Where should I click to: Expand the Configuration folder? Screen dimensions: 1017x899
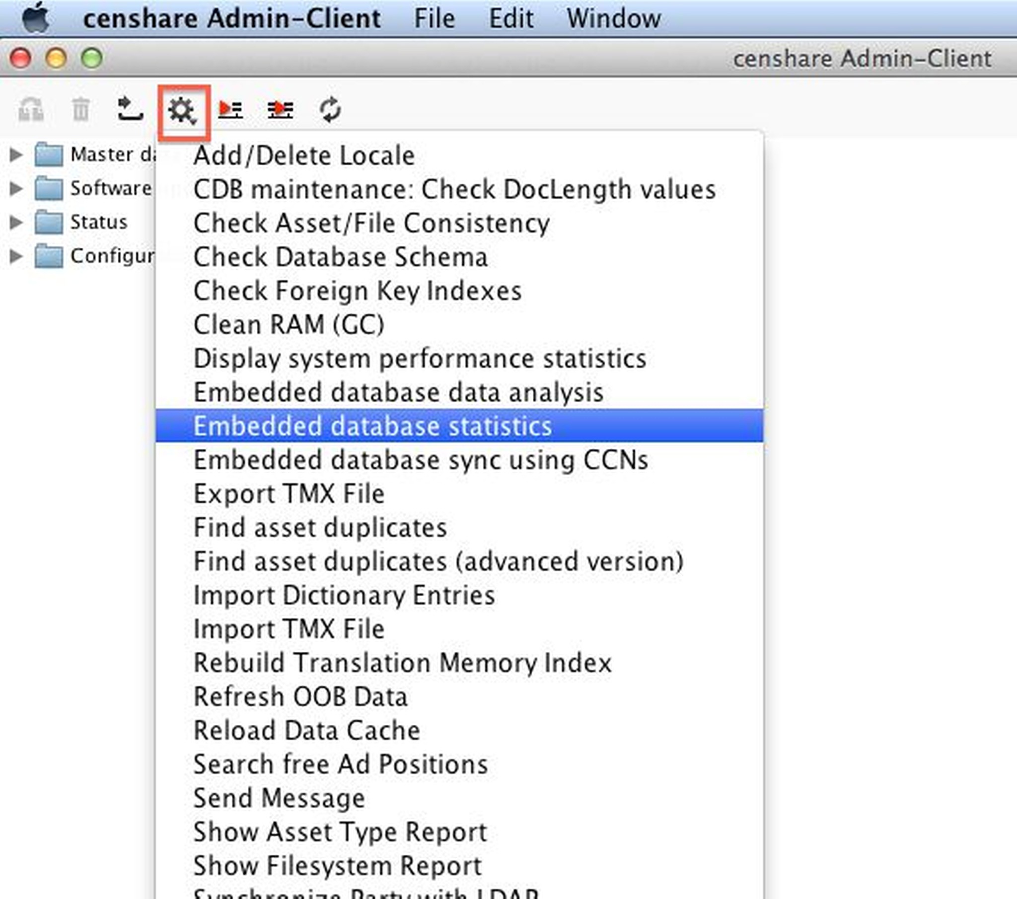pyautogui.click(x=16, y=256)
